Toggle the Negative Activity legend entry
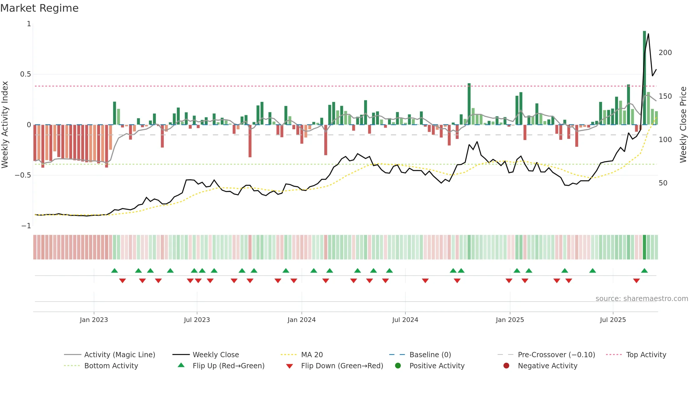 coord(540,366)
